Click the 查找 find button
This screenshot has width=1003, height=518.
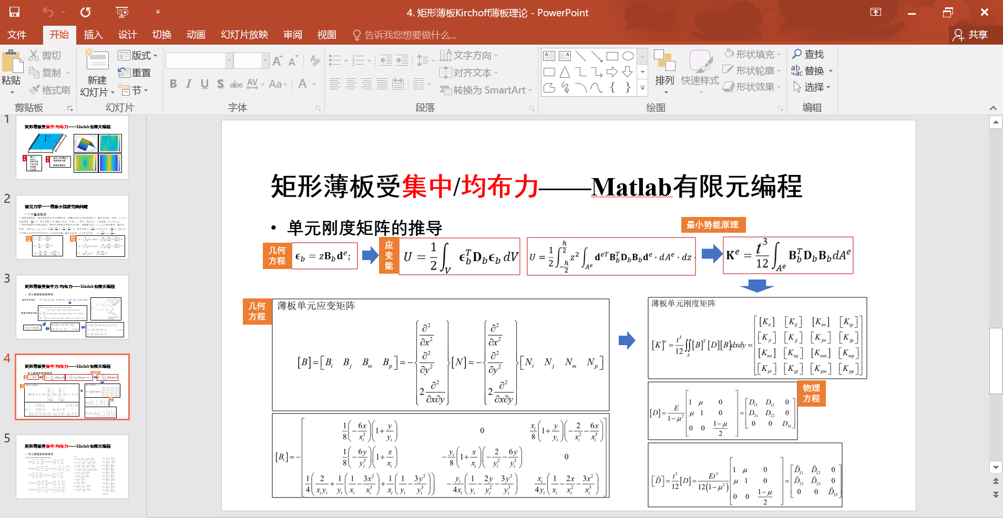pyautogui.click(x=808, y=54)
